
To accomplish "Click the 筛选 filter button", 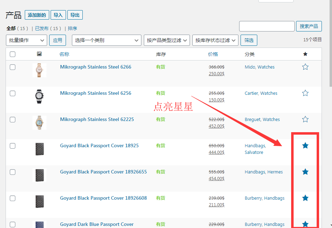I will point(249,40).
